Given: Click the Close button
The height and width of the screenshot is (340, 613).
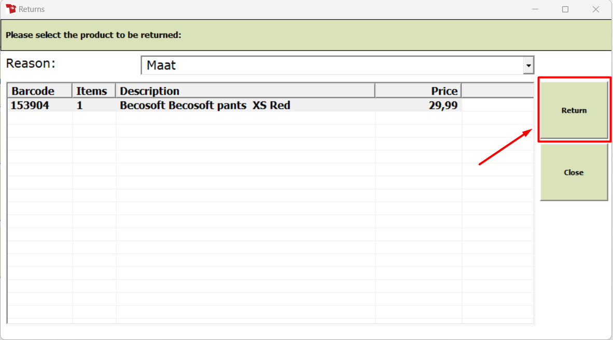Looking at the screenshot, I should (x=574, y=172).
